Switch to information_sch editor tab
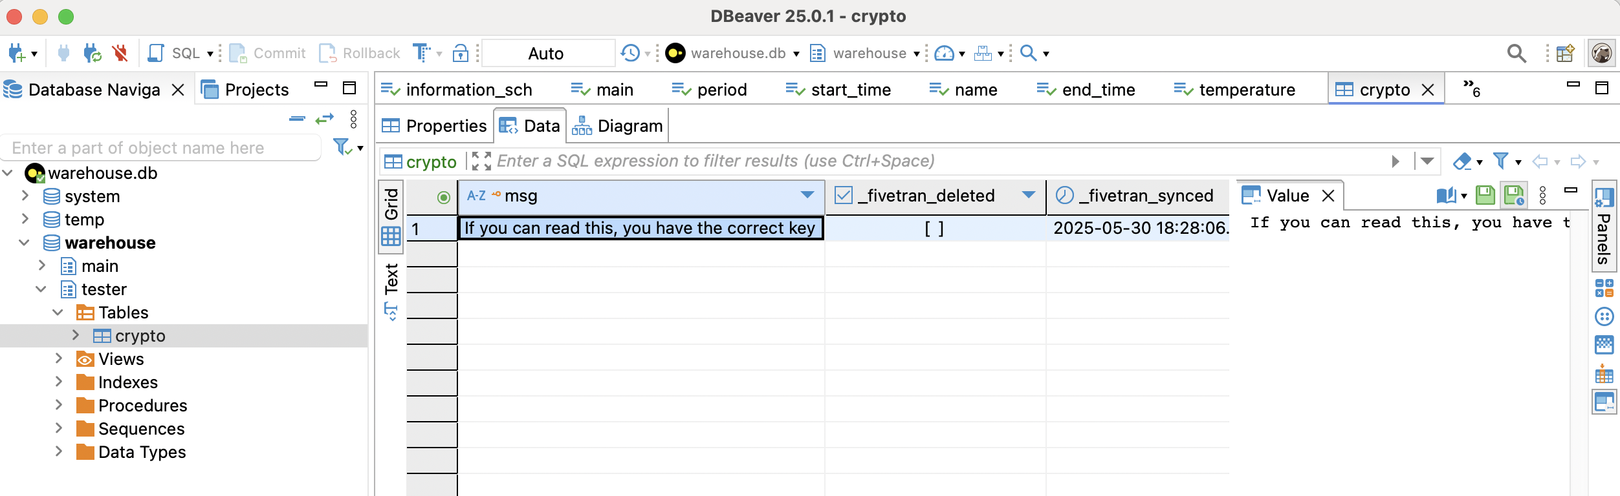This screenshot has height=496, width=1620. point(457,90)
